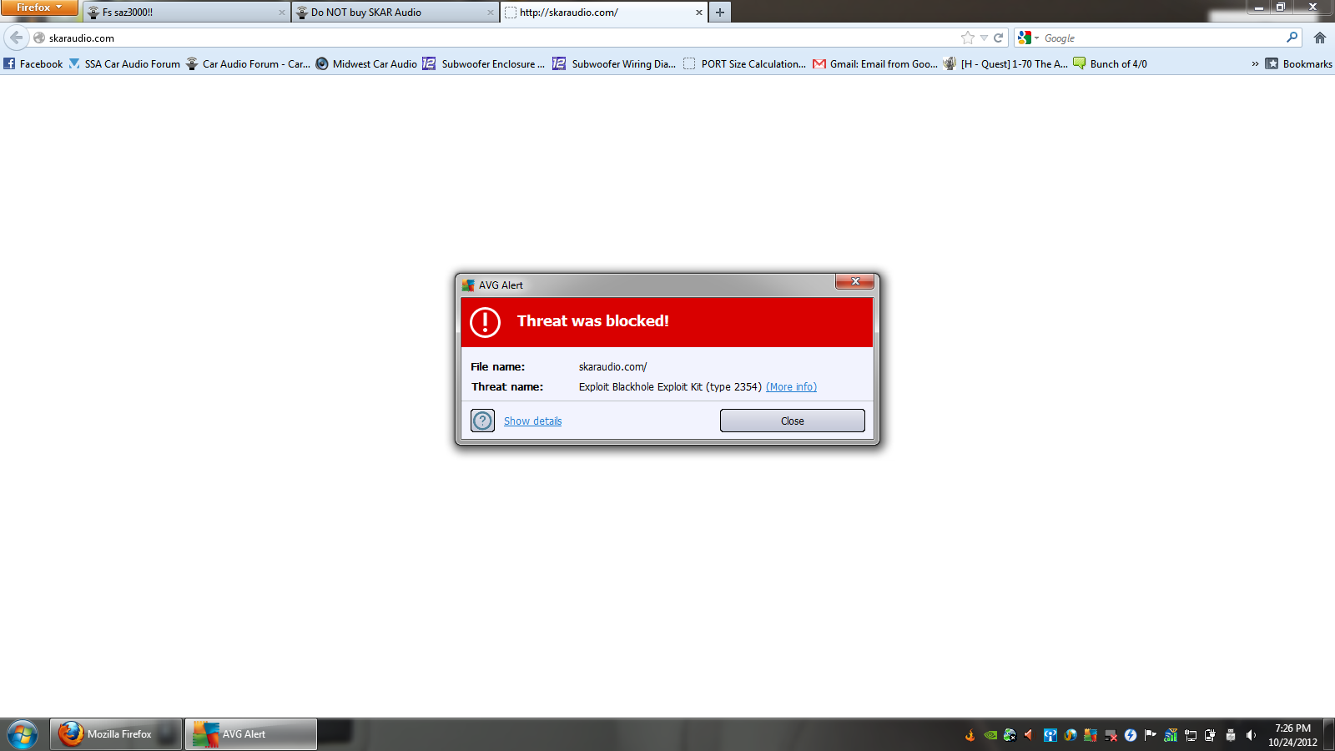Select the http://skaraudio.com/ tab
The image size is (1335, 751).
click(602, 13)
